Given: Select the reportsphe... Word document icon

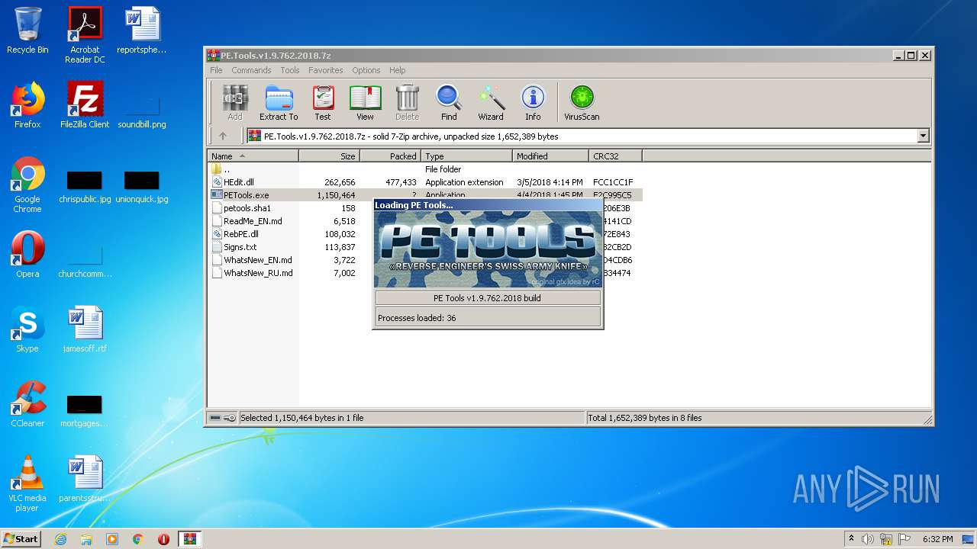Looking at the screenshot, I should point(142,30).
